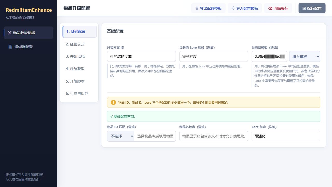Click the ✓ 基础配置有效。 status message
Viewport: 332px width, 187px height.
[214, 116]
